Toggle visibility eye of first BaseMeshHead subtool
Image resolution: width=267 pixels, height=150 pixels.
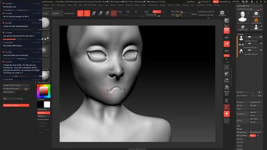point(261,37)
